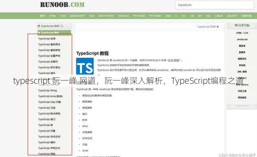Image resolution: width=257 pixels, height=157 pixels.
Task: Select C# in the navigation bar
Action: click(x=192, y=16)
